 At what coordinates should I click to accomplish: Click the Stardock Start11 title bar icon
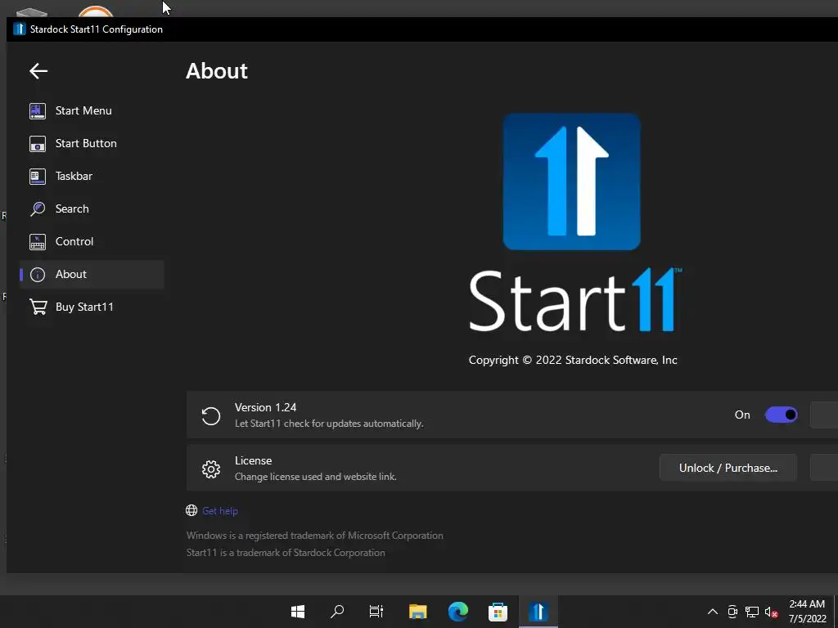pos(20,29)
